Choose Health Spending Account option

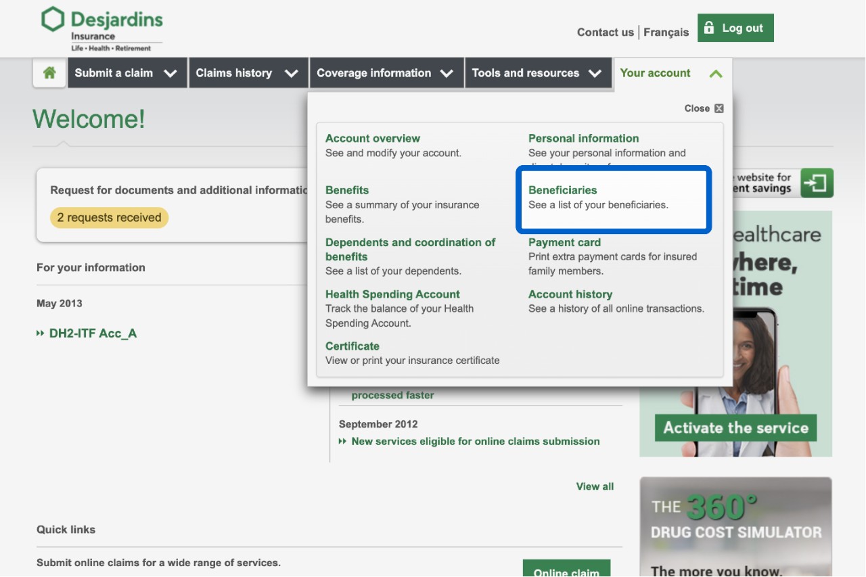coord(392,294)
